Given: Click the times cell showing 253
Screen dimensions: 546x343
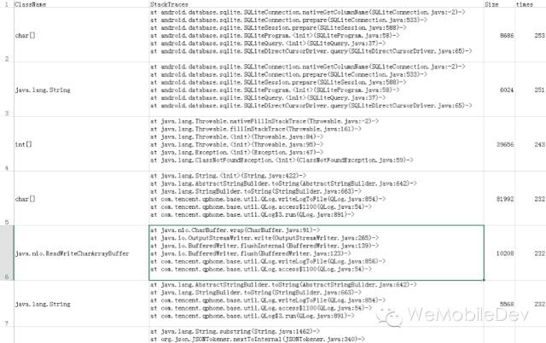Looking at the screenshot, I should (531, 35).
